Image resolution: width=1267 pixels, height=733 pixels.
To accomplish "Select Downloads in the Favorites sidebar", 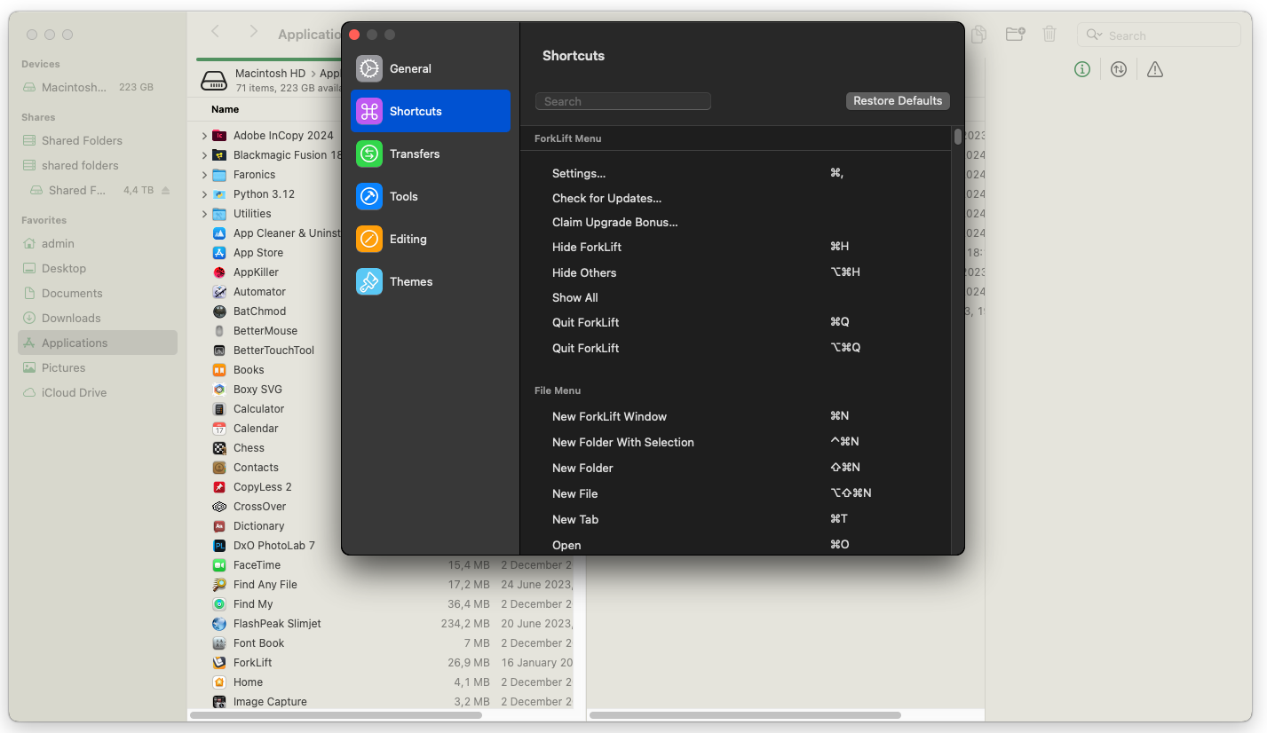I will (x=71, y=318).
